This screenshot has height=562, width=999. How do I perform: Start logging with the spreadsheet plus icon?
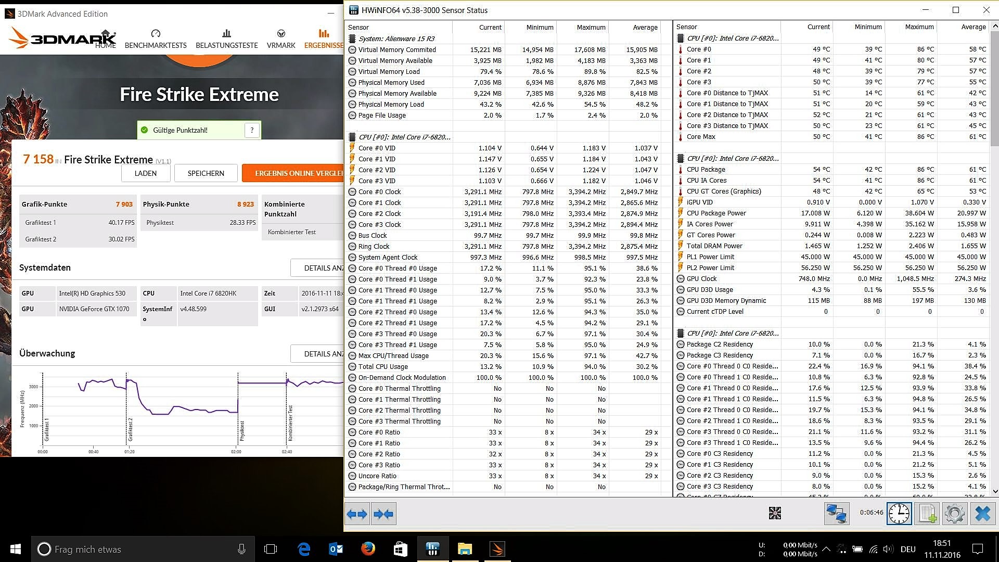click(x=928, y=514)
